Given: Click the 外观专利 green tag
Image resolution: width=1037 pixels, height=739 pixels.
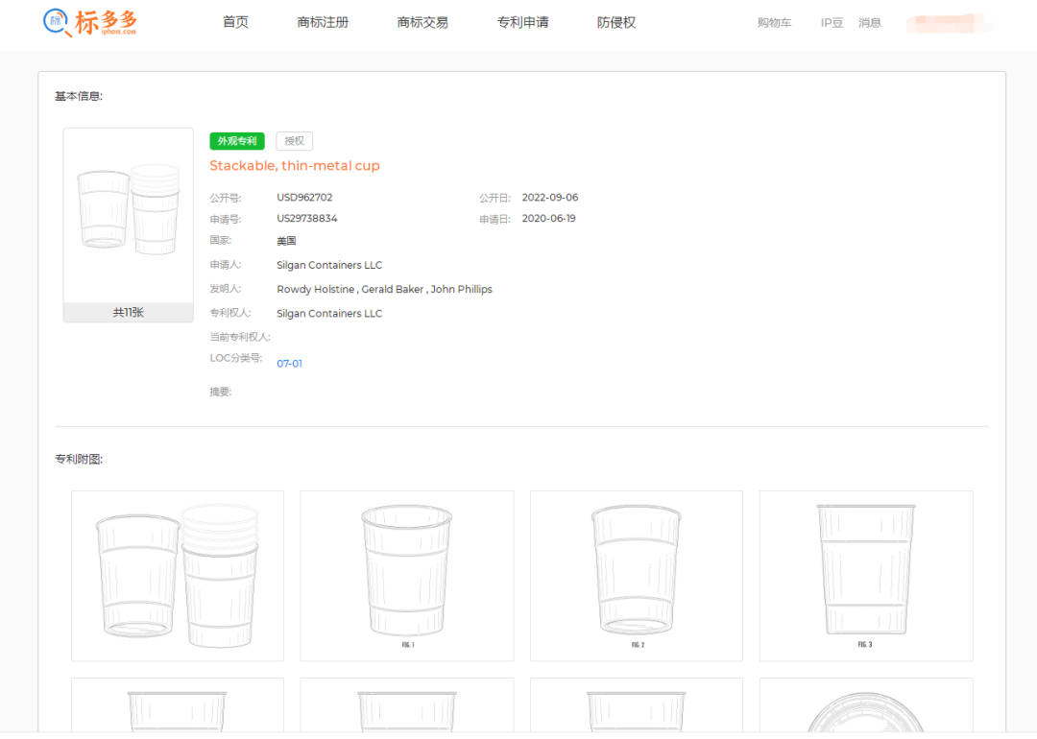Looking at the screenshot, I should 237,141.
